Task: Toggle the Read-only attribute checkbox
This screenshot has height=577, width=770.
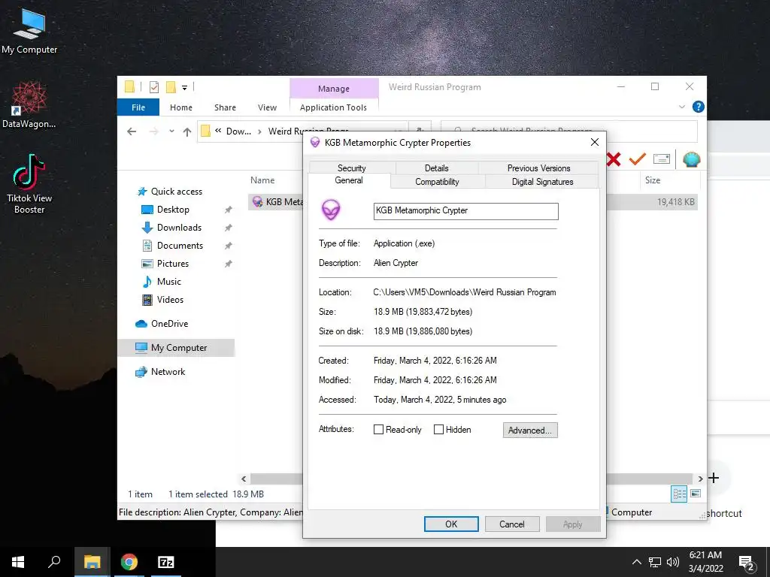Action: tap(378, 430)
